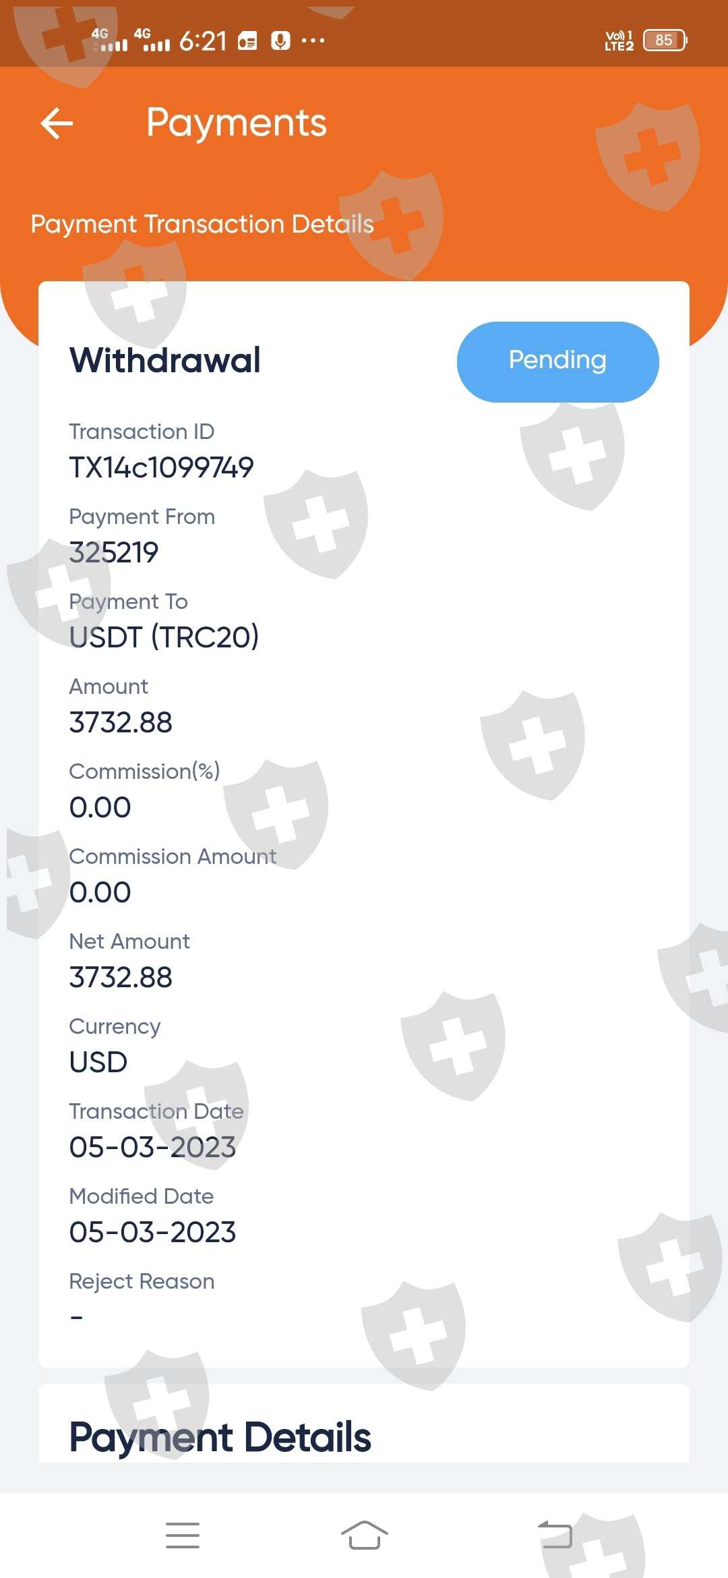Tap the Android back navigation icon

(x=555, y=1536)
